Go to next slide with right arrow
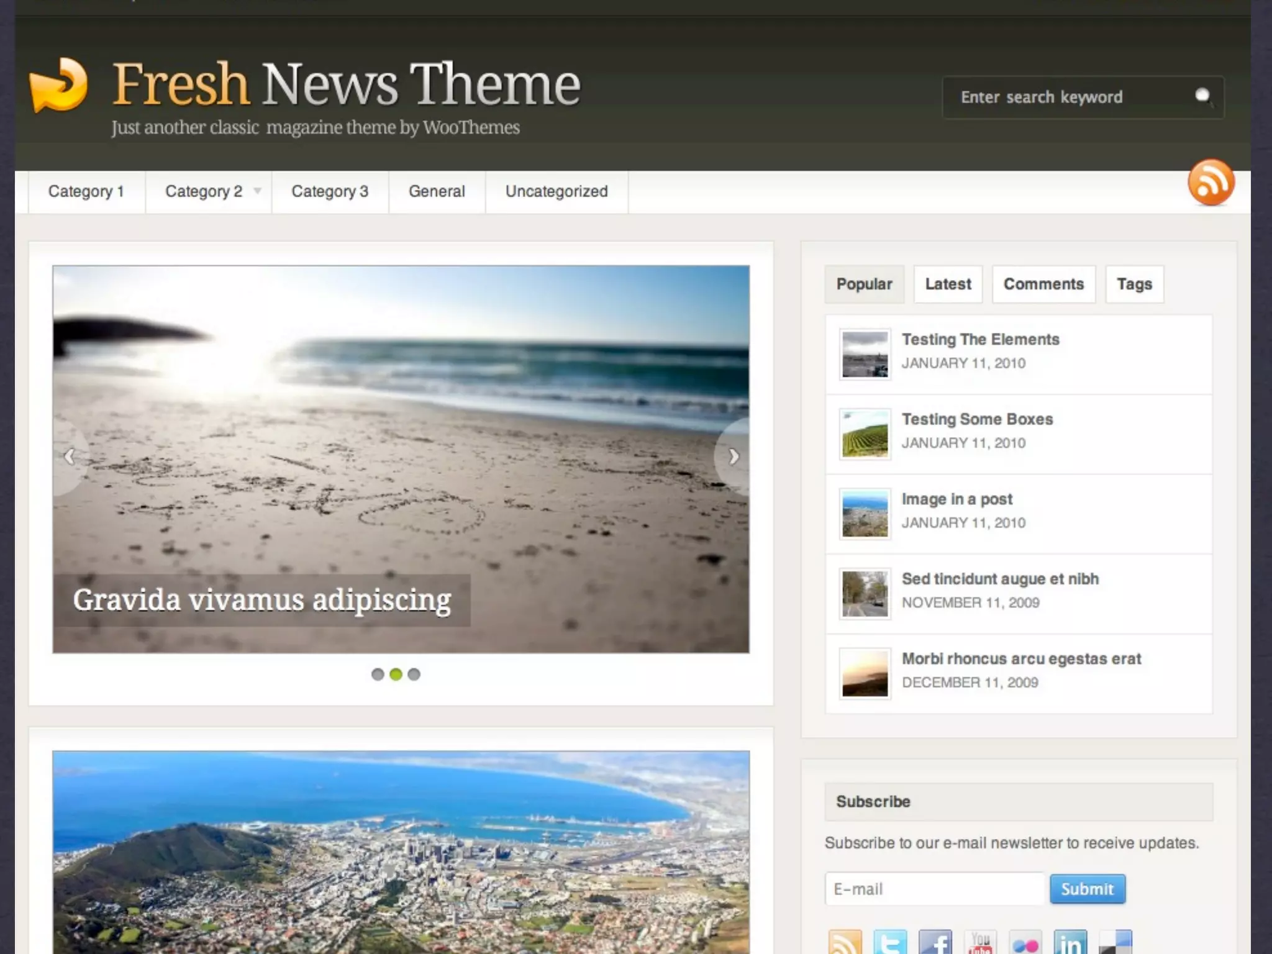 [734, 457]
